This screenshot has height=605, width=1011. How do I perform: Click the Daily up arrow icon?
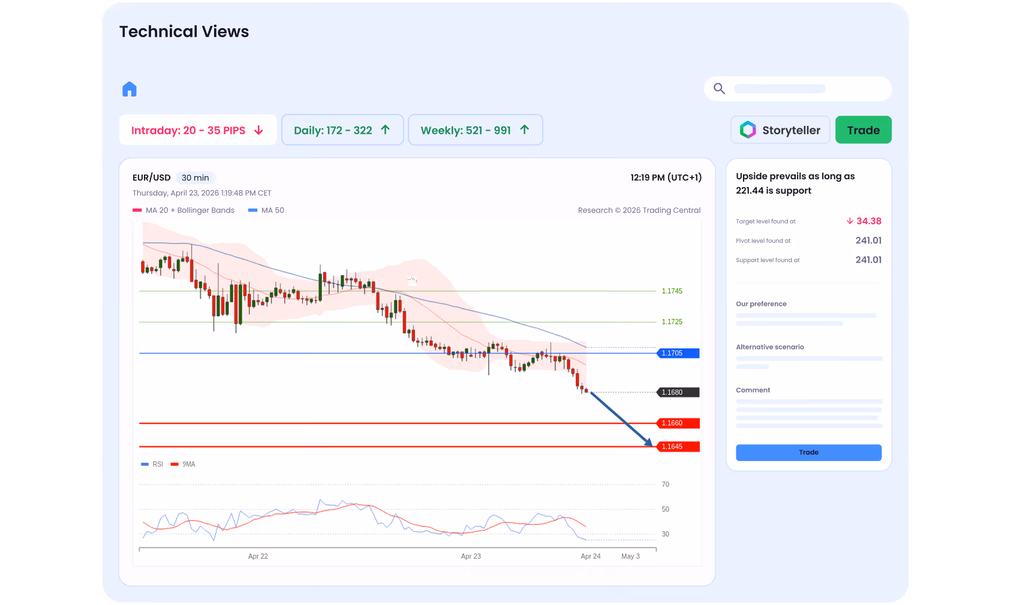coord(386,130)
